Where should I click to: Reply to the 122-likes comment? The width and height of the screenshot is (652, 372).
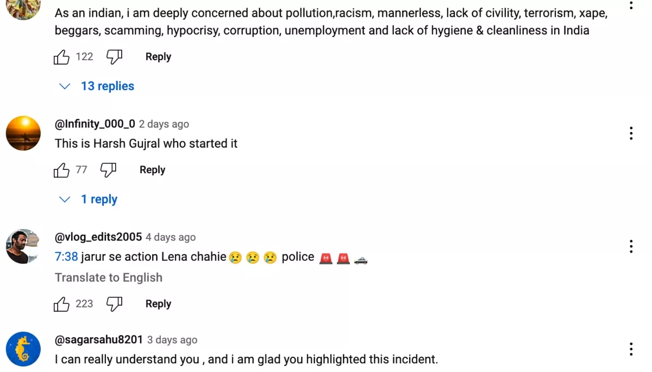pos(158,57)
